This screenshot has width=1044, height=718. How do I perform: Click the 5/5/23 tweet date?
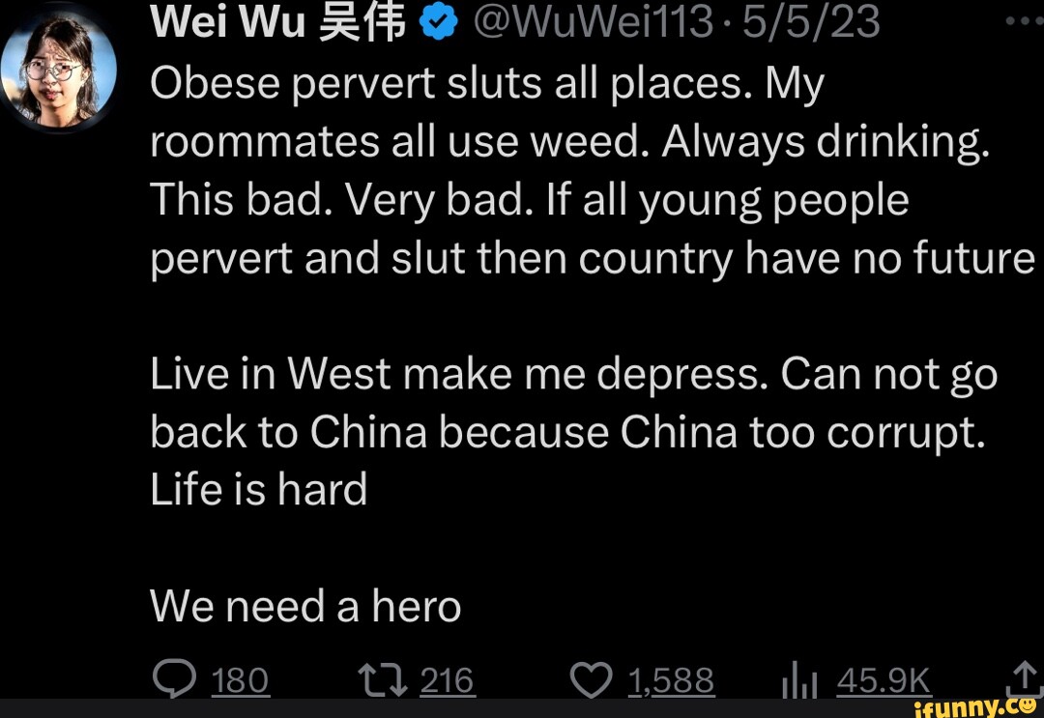tap(810, 22)
